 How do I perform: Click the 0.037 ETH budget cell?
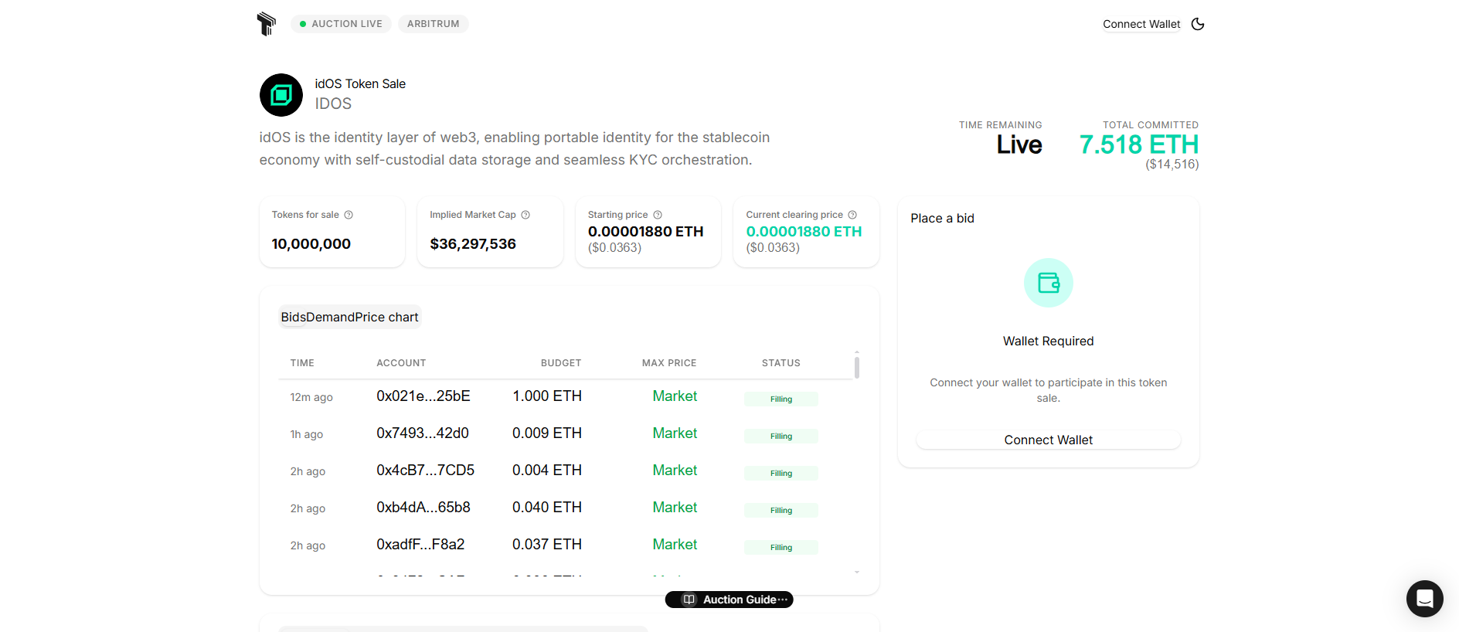point(547,545)
